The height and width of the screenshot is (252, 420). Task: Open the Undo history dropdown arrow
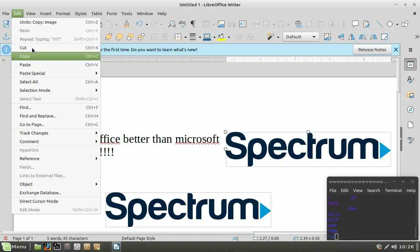coord(146,24)
